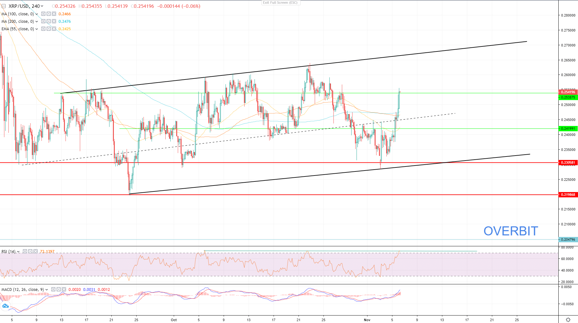The image size is (578, 323).
Task: Select the red 0.230581 price label
Action: click(x=568, y=162)
